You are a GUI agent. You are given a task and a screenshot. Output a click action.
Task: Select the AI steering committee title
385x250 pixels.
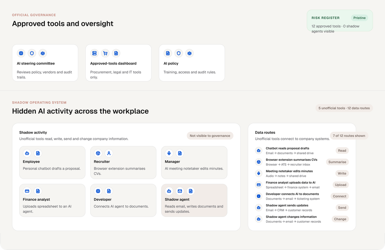36,63
